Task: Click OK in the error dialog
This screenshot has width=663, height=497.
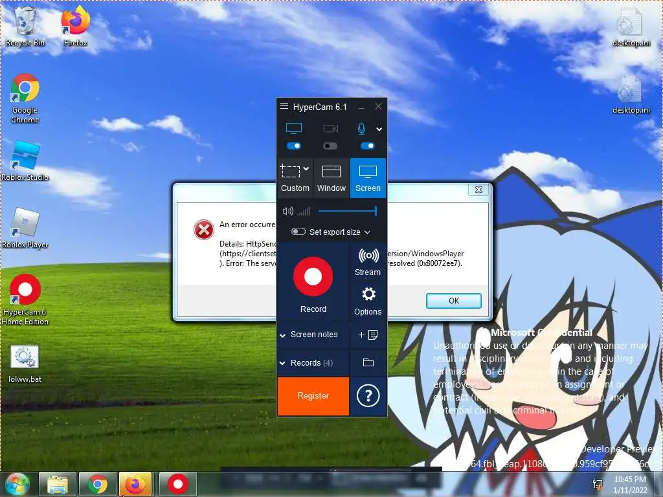Action: click(454, 300)
